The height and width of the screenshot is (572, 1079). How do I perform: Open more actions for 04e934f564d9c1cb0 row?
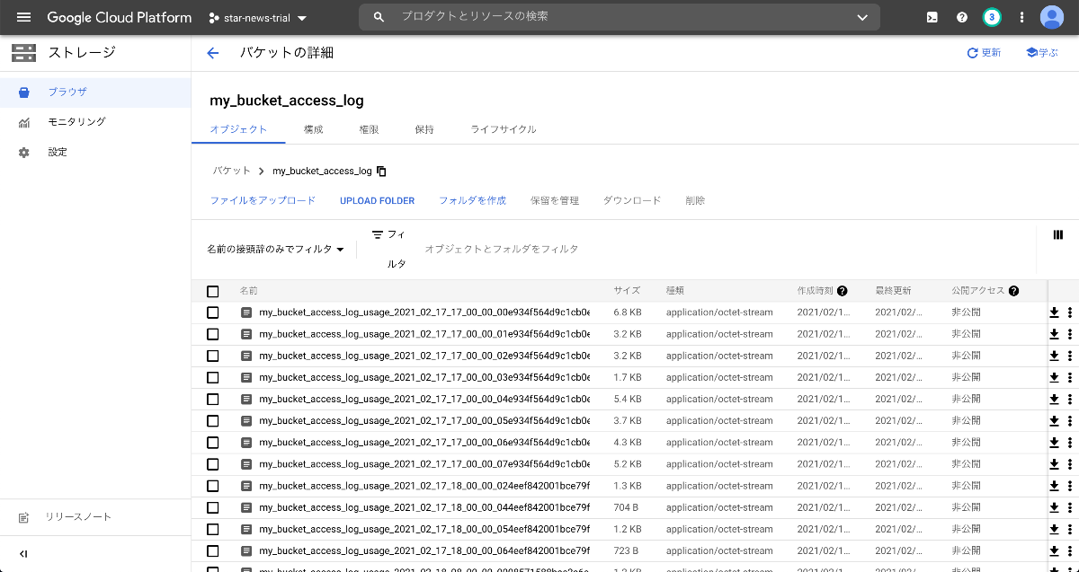tap(1070, 399)
